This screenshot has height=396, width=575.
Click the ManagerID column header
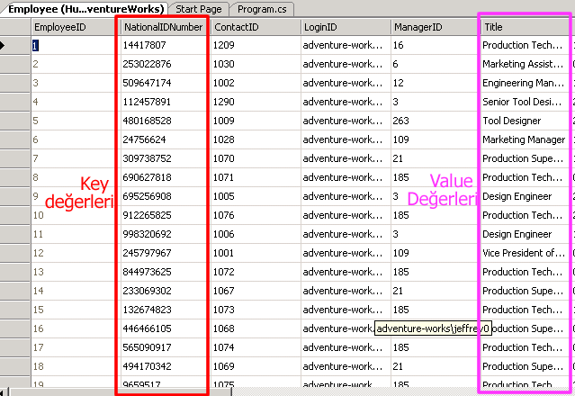(x=434, y=27)
